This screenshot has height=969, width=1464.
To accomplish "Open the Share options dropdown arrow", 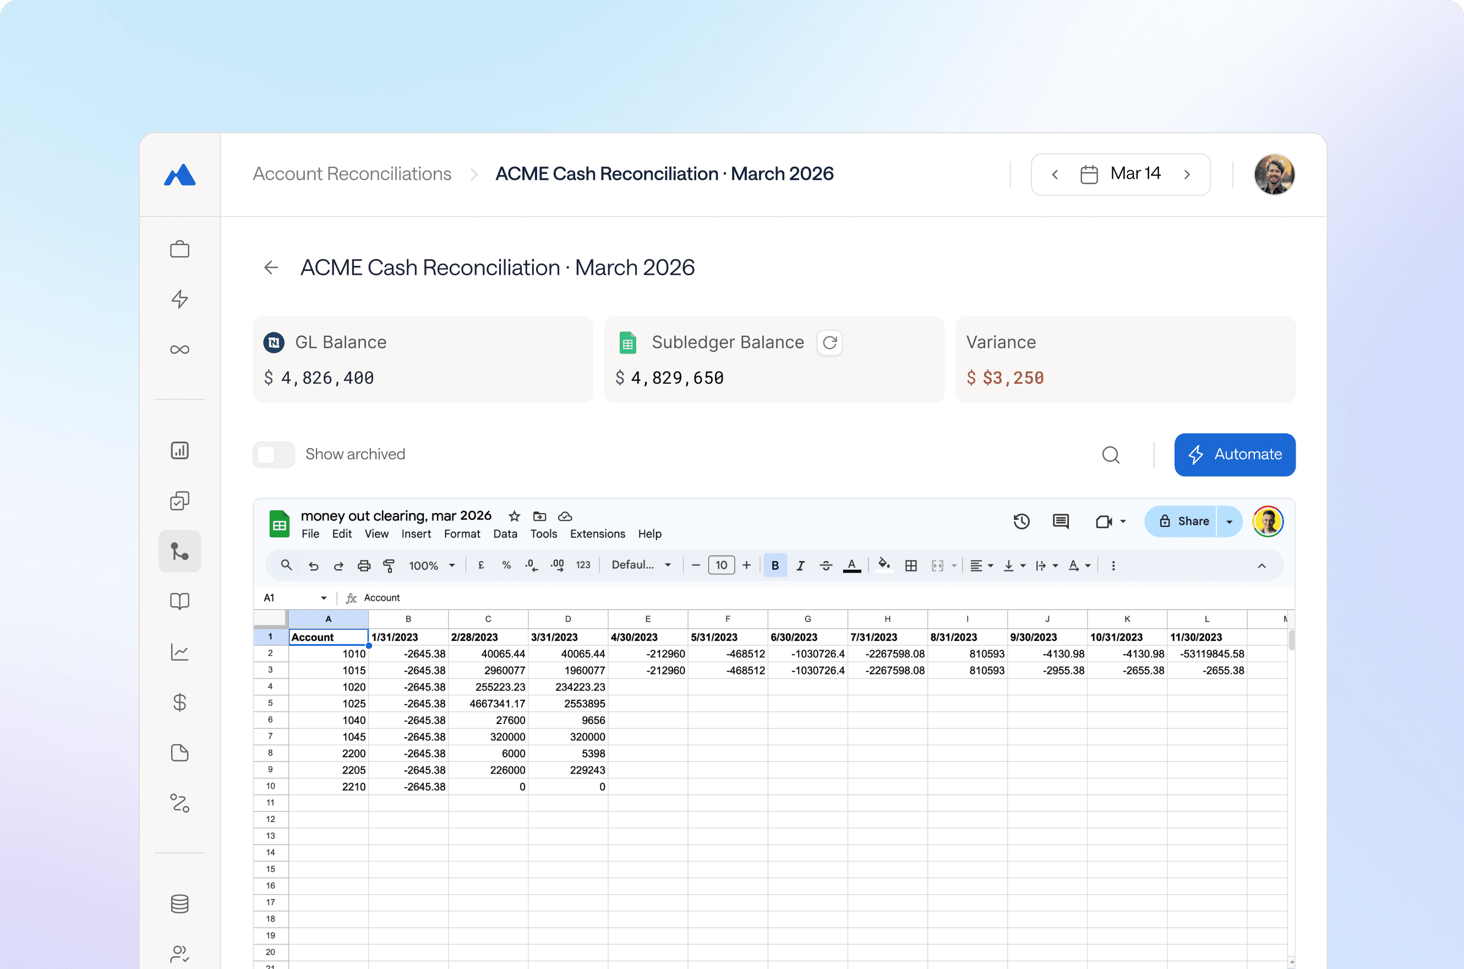I will 1230,521.
